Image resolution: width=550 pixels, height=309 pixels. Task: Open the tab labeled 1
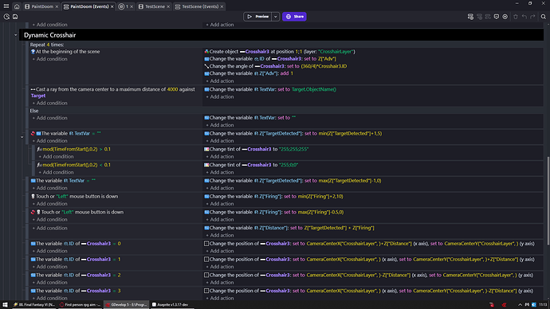point(127,6)
